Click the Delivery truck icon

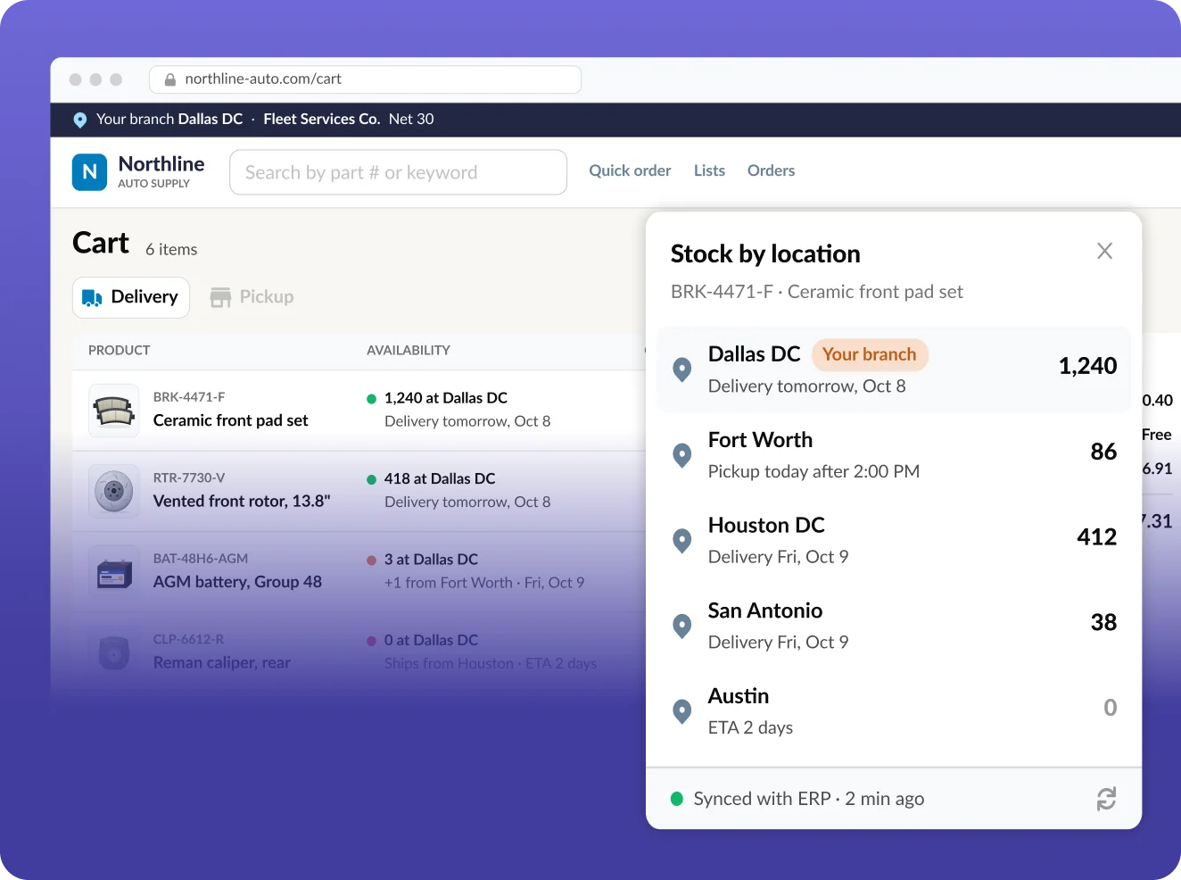[92, 298]
